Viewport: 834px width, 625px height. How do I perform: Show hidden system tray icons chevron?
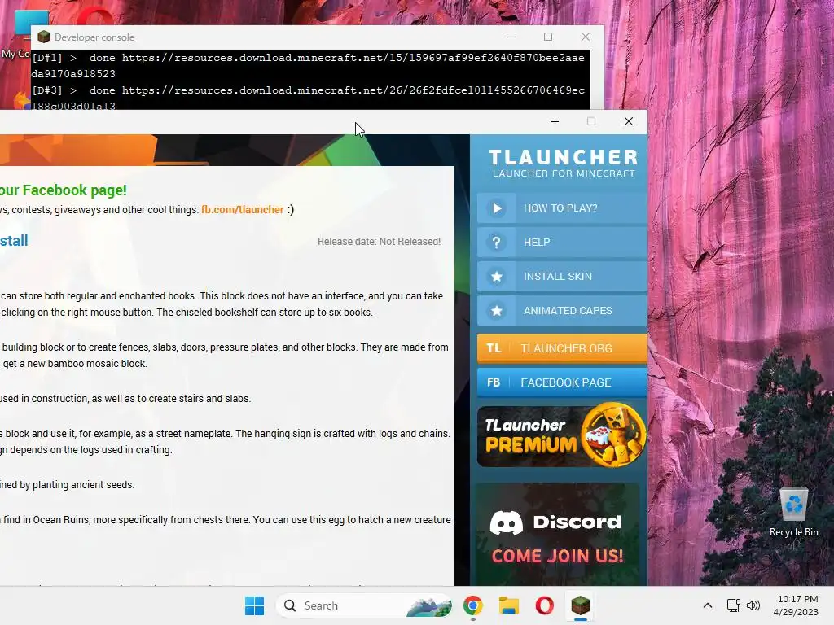[708, 605]
